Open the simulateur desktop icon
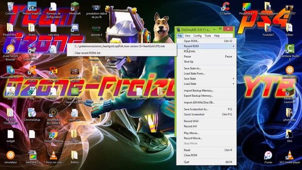302x170 pixels. 10,157
